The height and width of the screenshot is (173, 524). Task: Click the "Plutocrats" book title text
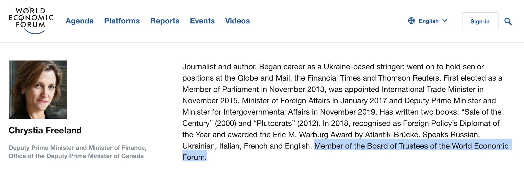click(274, 123)
